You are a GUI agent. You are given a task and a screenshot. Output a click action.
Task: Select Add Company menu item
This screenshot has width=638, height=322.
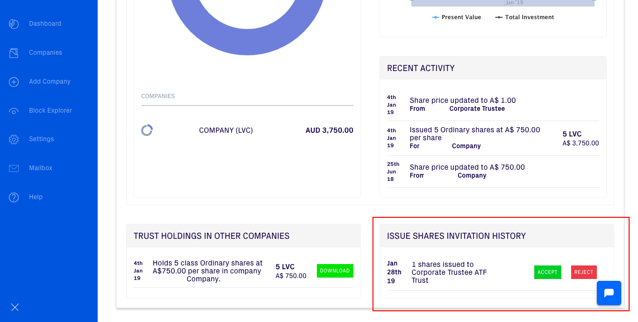coord(50,82)
